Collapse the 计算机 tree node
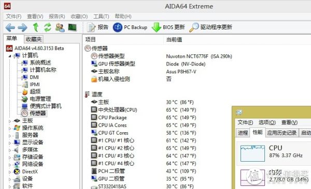Image resolution: width=311 pixels, height=189 pixels. coord(10,56)
